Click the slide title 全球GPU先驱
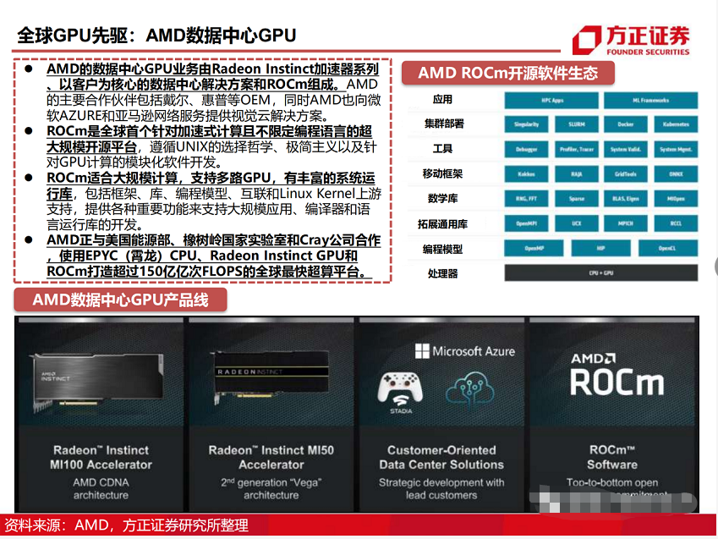The width and height of the screenshot is (718, 539). click(x=156, y=36)
